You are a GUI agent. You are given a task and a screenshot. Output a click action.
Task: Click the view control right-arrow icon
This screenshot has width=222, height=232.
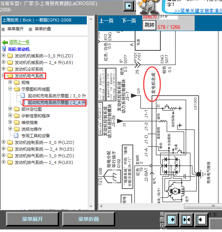(x=172, y=219)
